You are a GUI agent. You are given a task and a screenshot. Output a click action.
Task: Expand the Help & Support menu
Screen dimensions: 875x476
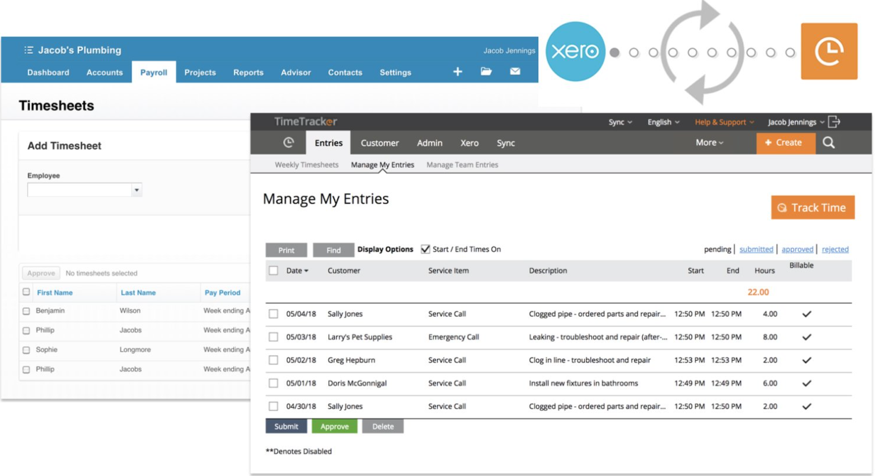tap(724, 122)
